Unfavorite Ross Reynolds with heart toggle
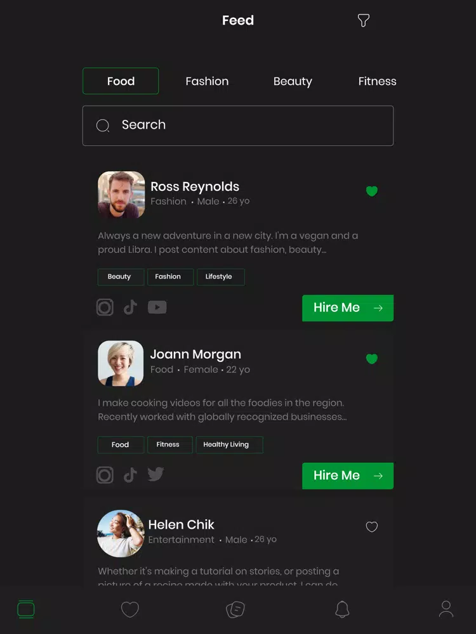Screen dimensions: 476x634 pyautogui.click(x=371, y=191)
